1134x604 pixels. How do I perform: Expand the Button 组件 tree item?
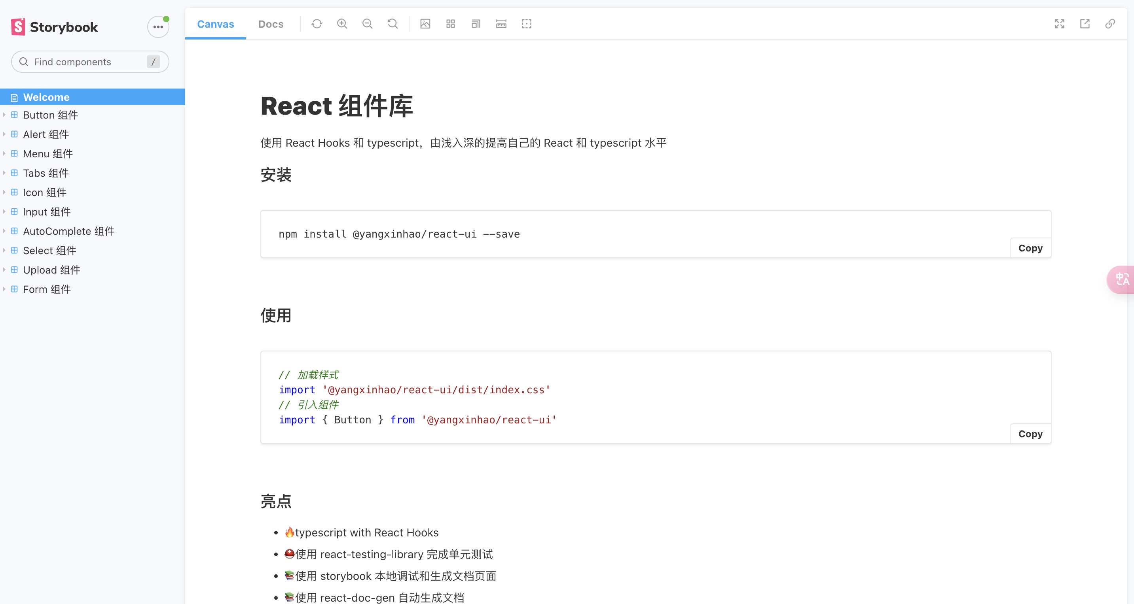point(50,115)
